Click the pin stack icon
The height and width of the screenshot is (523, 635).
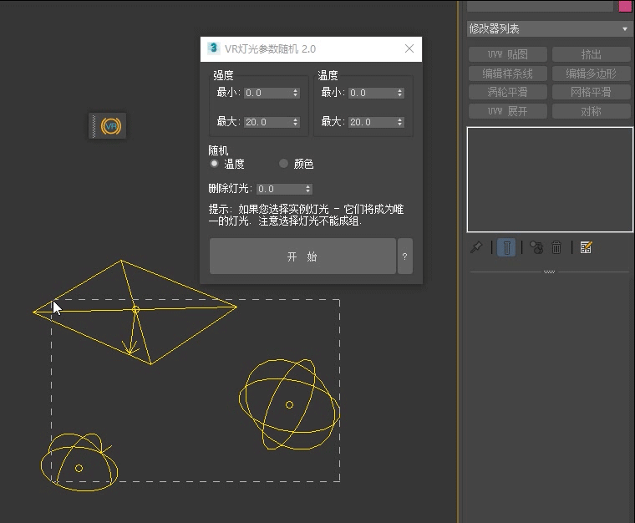coord(476,247)
